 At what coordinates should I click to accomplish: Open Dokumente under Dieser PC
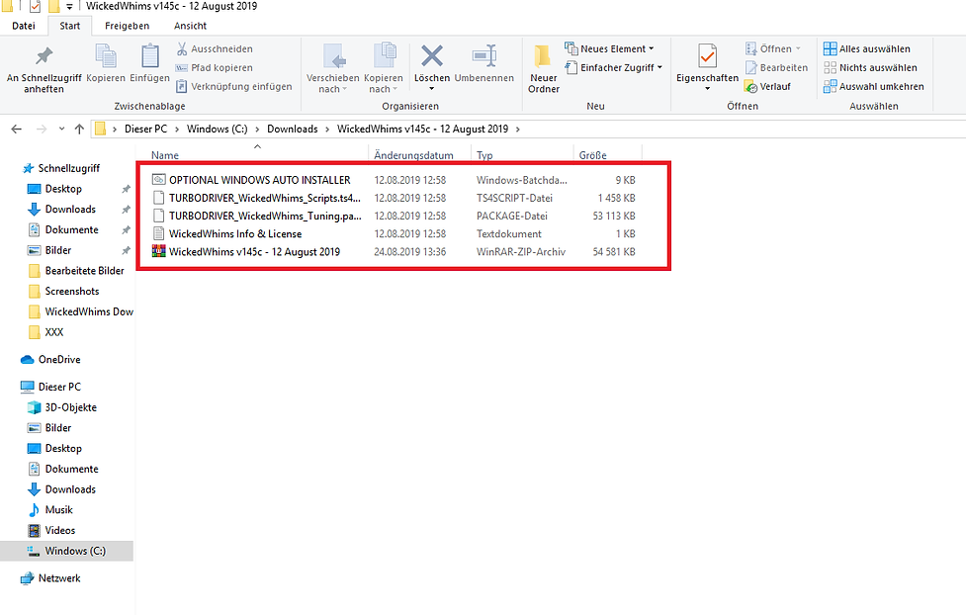(x=71, y=469)
